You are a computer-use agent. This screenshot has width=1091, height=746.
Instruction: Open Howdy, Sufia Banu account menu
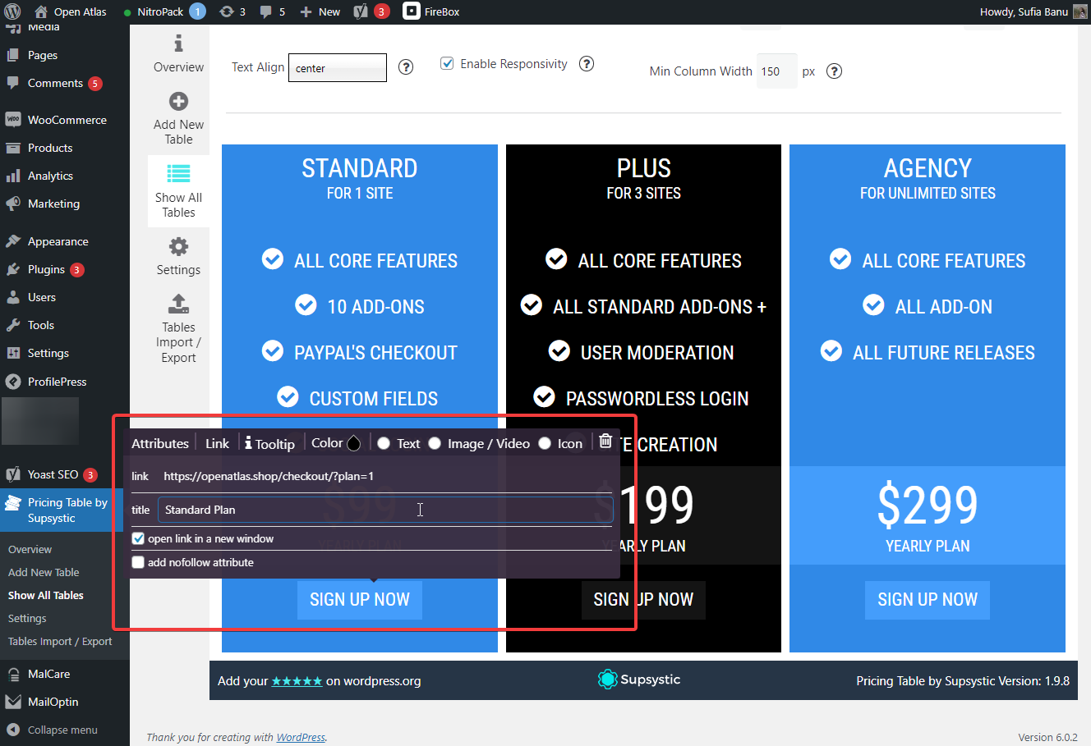tap(1033, 11)
